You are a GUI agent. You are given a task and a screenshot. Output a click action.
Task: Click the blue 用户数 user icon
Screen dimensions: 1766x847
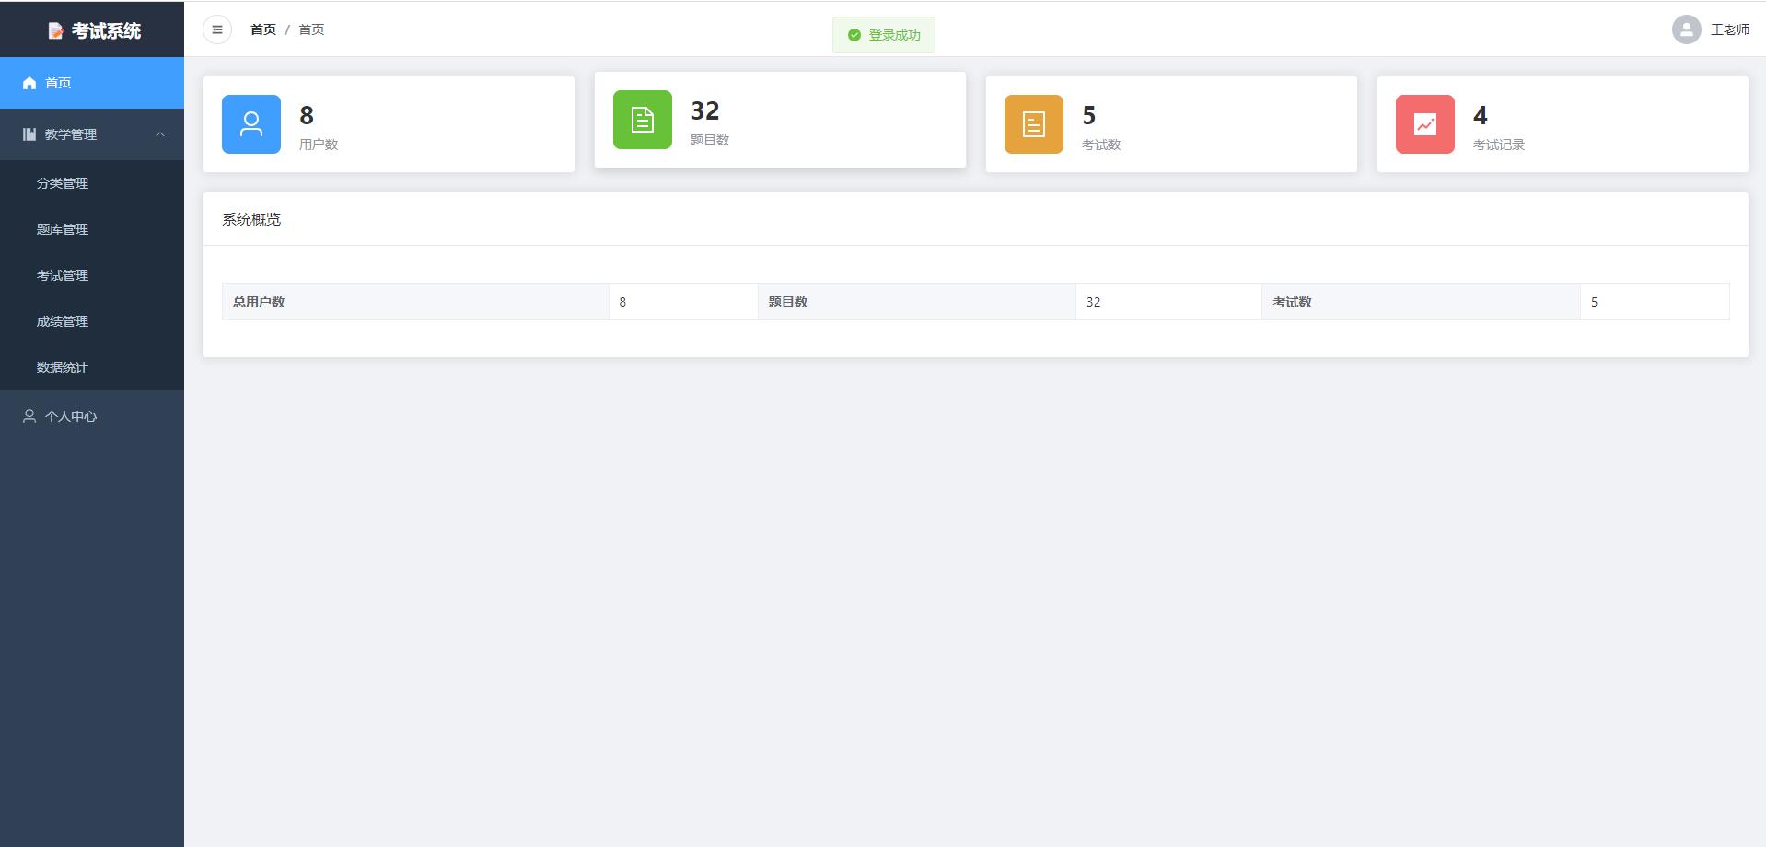[x=251, y=124]
